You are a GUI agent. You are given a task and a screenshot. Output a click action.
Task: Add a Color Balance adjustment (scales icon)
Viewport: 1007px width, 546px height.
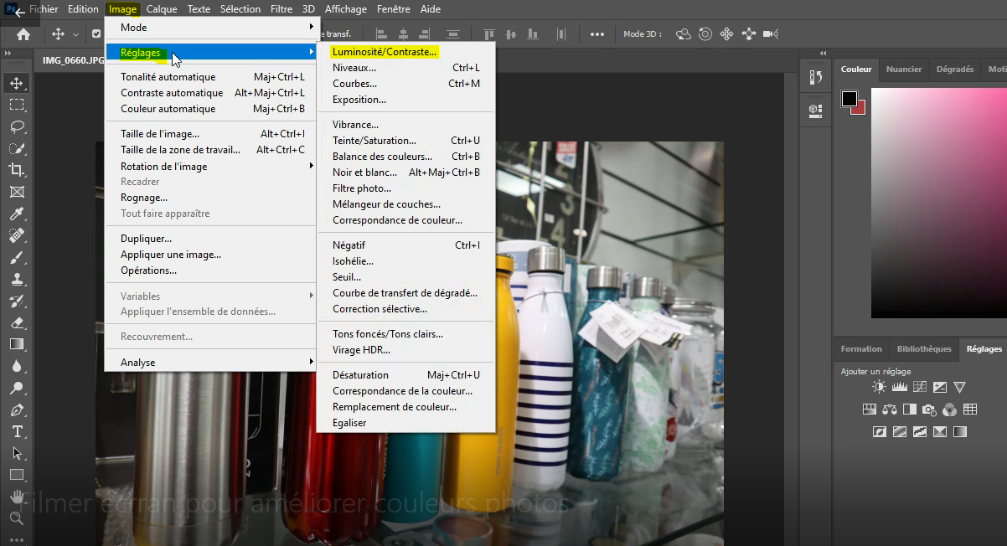pos(889,409)
